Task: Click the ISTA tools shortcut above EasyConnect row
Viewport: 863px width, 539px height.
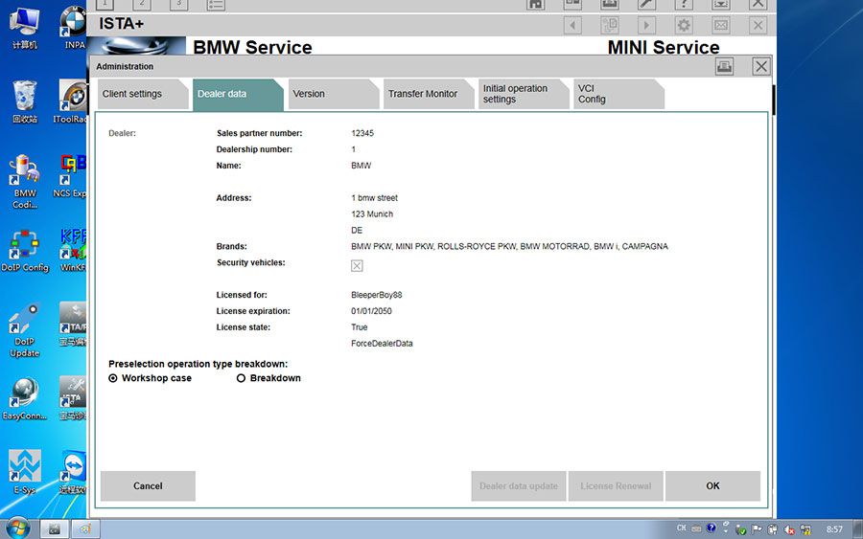Action: point(73,399)
